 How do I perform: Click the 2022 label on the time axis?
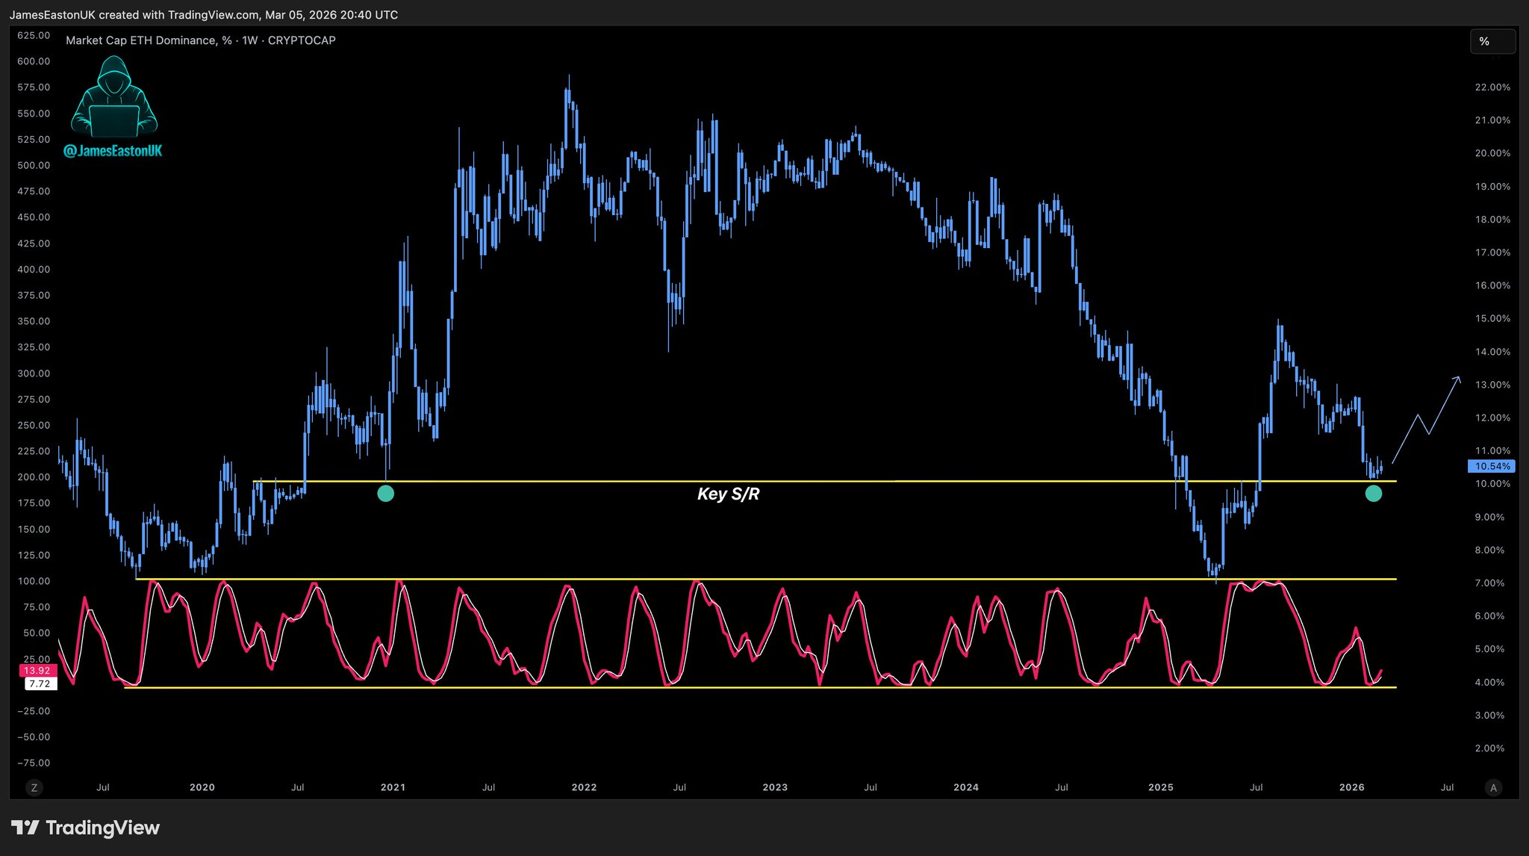584,787
